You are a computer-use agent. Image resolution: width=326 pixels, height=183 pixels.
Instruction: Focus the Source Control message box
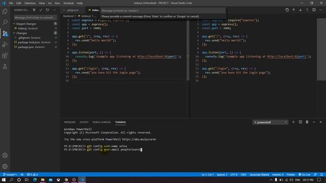click(35, 18)
